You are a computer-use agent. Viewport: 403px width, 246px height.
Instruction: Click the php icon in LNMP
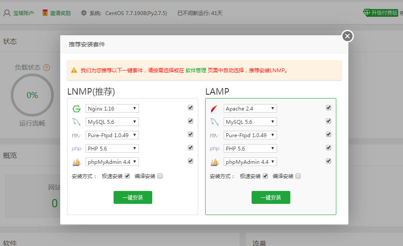click(x=76, y=148)
